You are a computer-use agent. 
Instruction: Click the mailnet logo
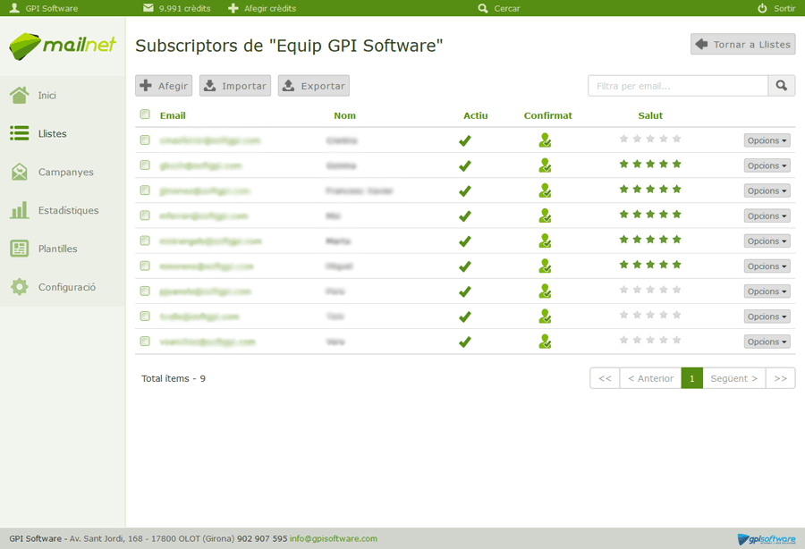click(x=63, y=45)
